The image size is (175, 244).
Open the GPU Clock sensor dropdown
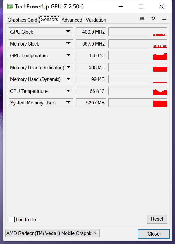click(69, 32)
